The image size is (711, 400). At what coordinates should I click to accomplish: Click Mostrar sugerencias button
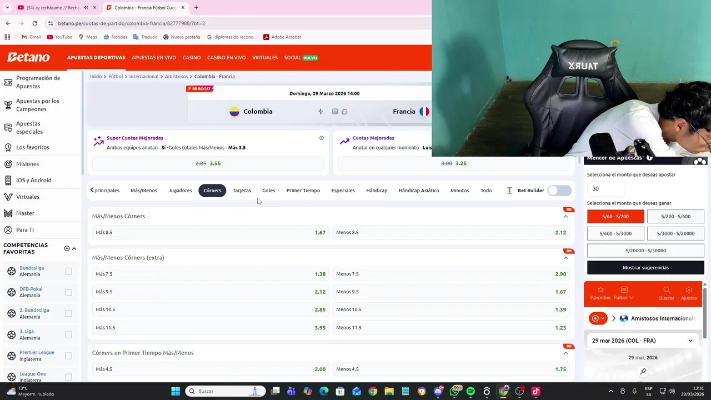click(x=645, y=268)
